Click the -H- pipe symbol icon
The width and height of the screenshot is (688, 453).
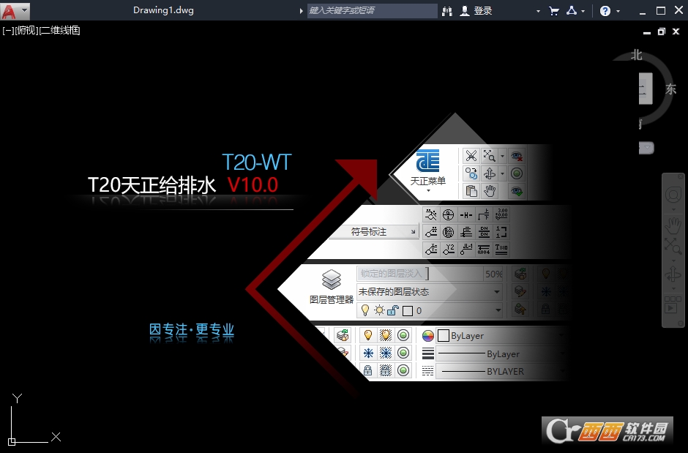[x=466, y=214]
